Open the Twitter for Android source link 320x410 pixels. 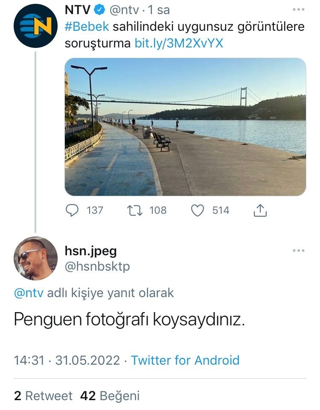click(185, 360)
